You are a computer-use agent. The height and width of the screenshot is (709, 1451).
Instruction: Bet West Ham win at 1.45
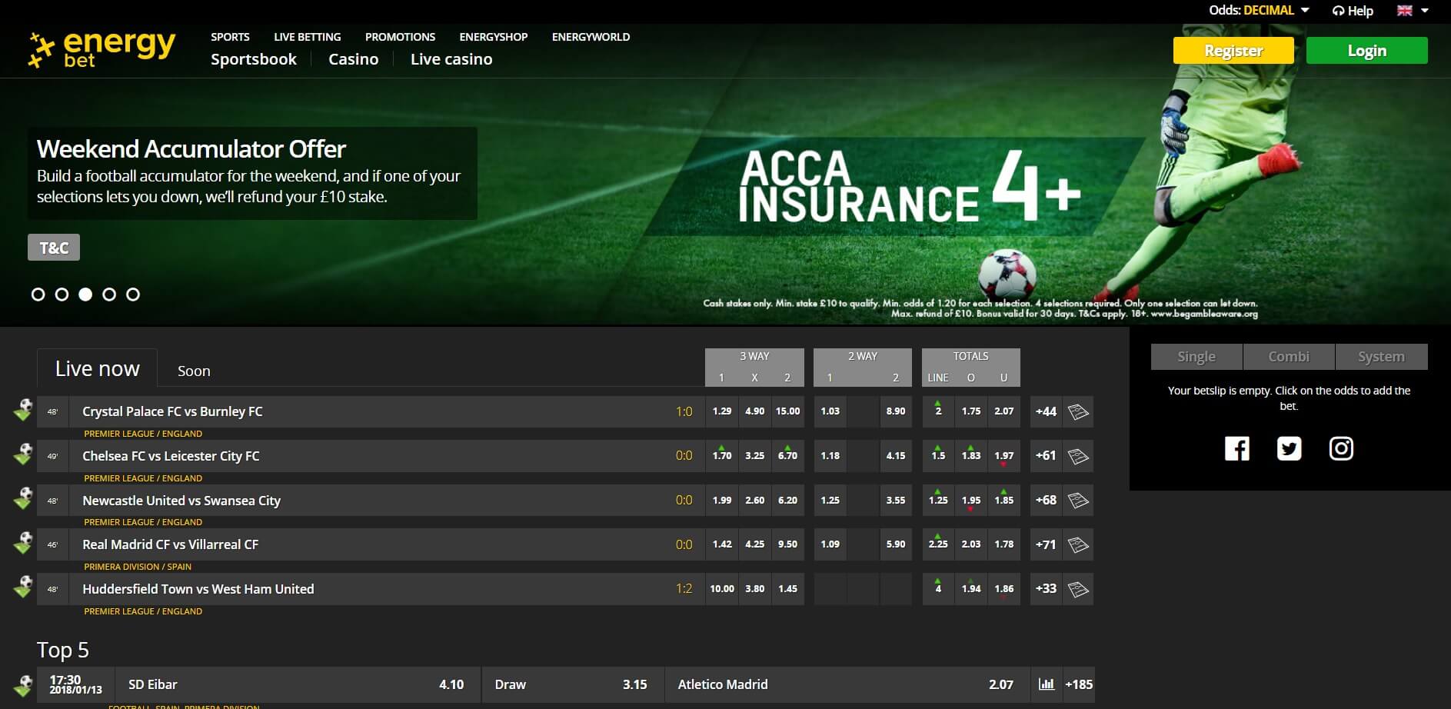tap(787, 589)
